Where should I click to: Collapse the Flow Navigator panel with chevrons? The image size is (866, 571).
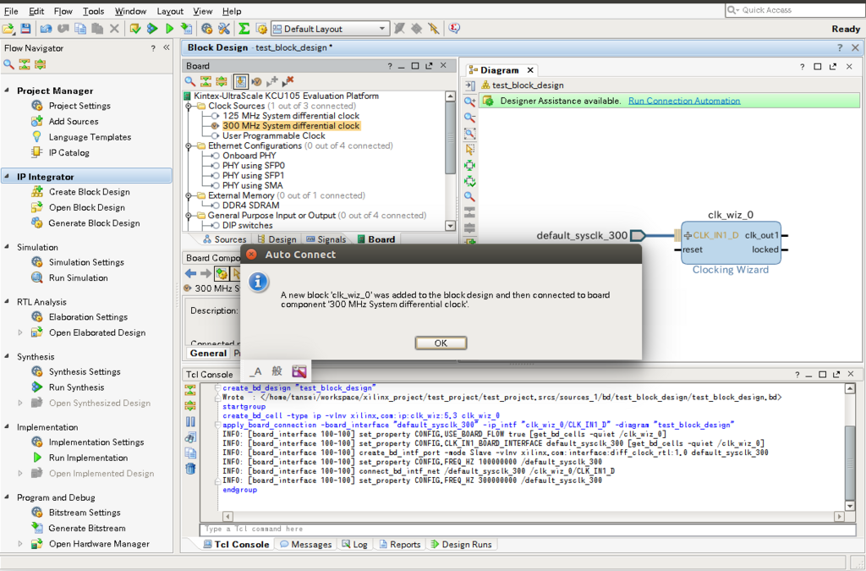pyautogui.click(x=167, y=48)
